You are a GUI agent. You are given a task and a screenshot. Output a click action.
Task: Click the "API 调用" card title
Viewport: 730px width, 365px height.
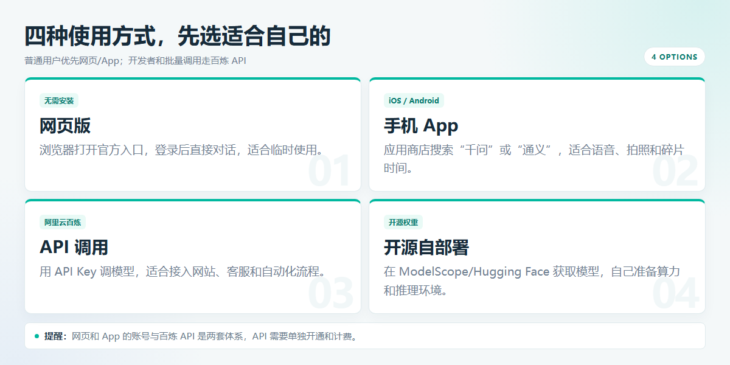coord(74,247)
